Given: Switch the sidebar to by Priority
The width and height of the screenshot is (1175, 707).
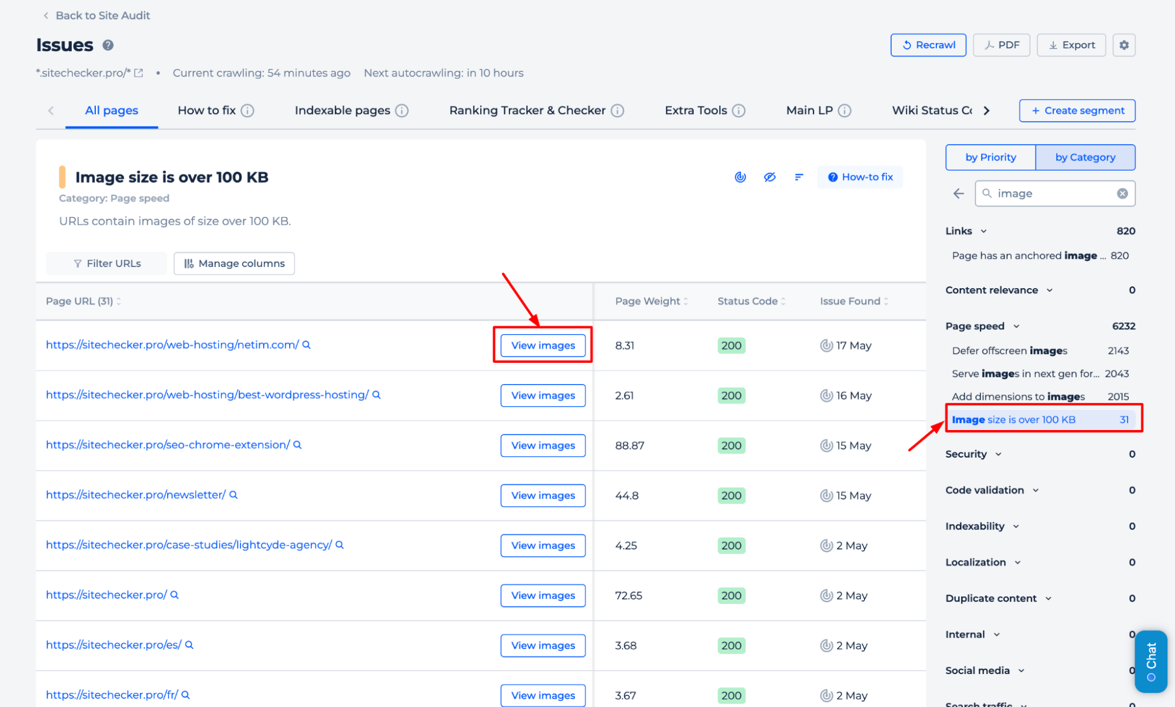Looking at the screenshot, I should [990, 157].
